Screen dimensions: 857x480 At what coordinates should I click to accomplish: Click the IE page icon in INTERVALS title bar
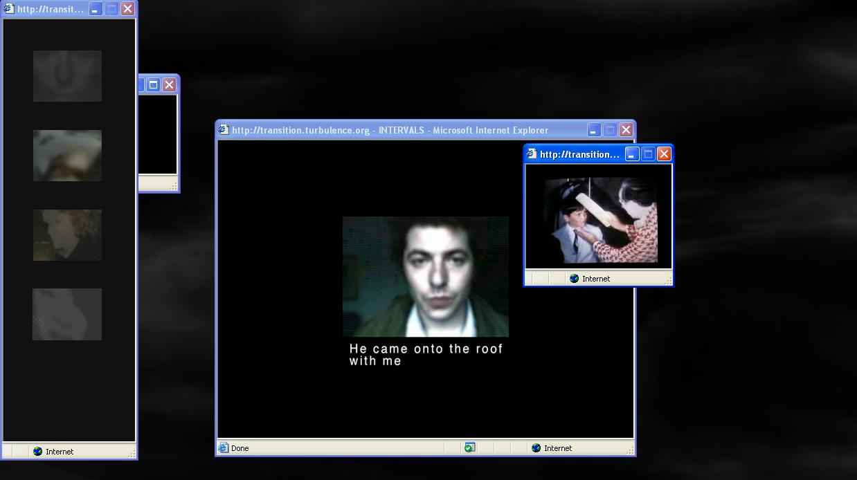pos(224,130)
